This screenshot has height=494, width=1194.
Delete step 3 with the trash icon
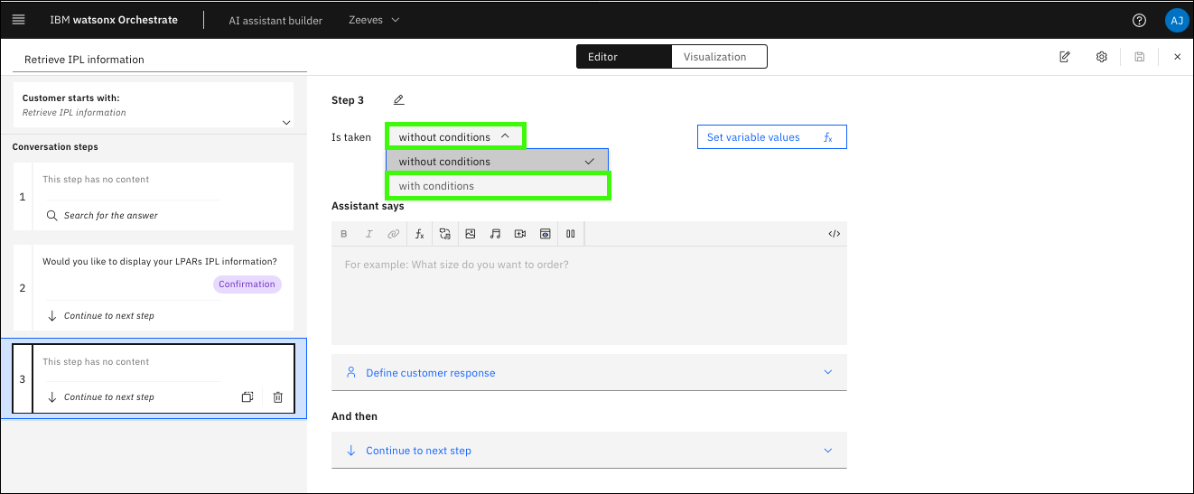[278, 396]
